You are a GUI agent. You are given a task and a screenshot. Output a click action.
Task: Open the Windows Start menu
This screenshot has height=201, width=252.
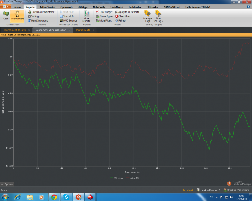coord(5,197)
